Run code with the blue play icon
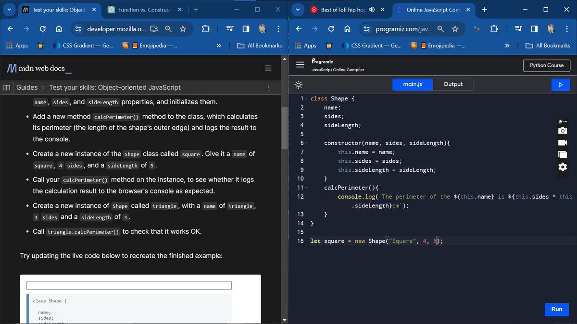The height and width of the screenshot is (324, 577). [560, 85]
